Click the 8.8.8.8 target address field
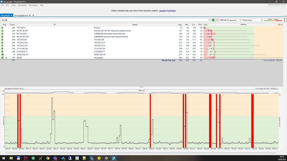This screenshot has height=161, width=287. point(104,20)
